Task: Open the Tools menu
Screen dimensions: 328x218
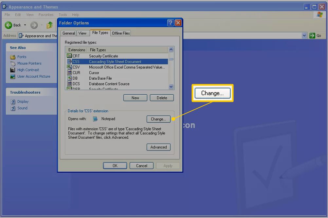Action: [x=63, y=15]
